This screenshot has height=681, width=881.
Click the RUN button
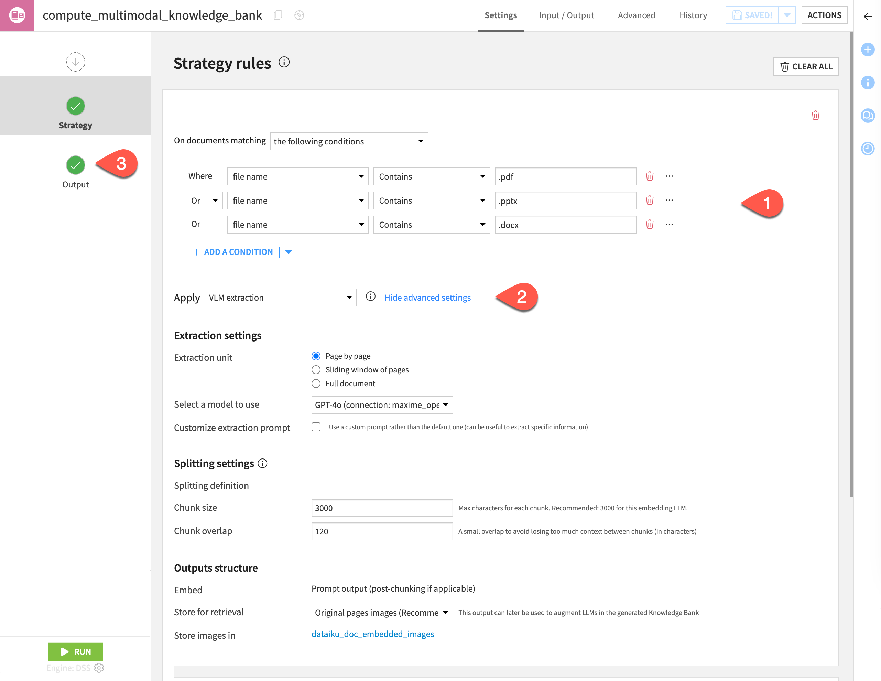75,652
